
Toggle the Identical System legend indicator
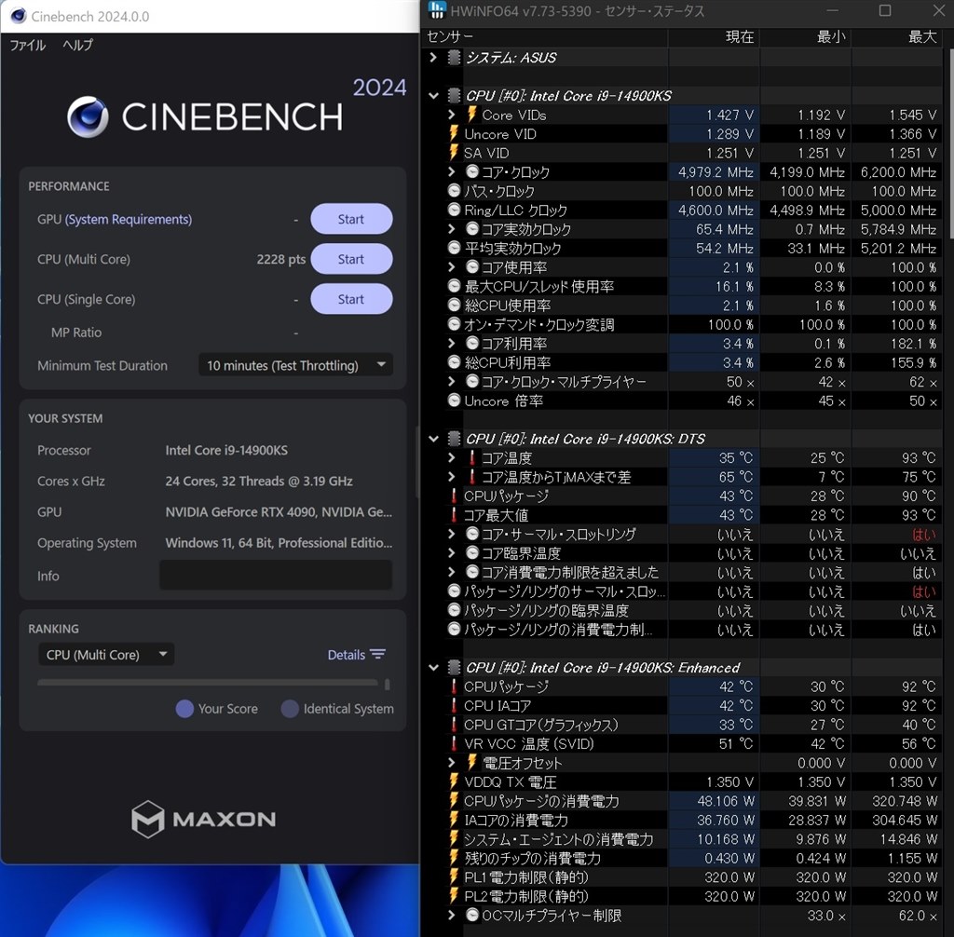point(289,709)
